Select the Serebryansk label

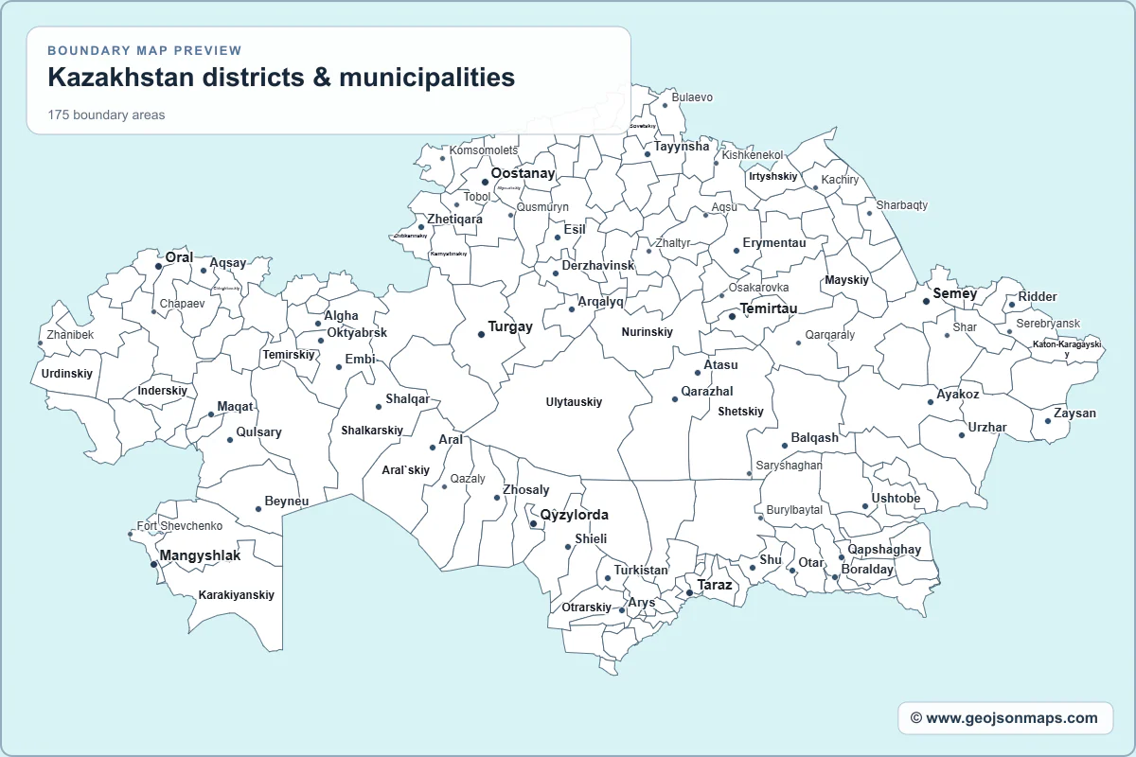click(1048, 324)
